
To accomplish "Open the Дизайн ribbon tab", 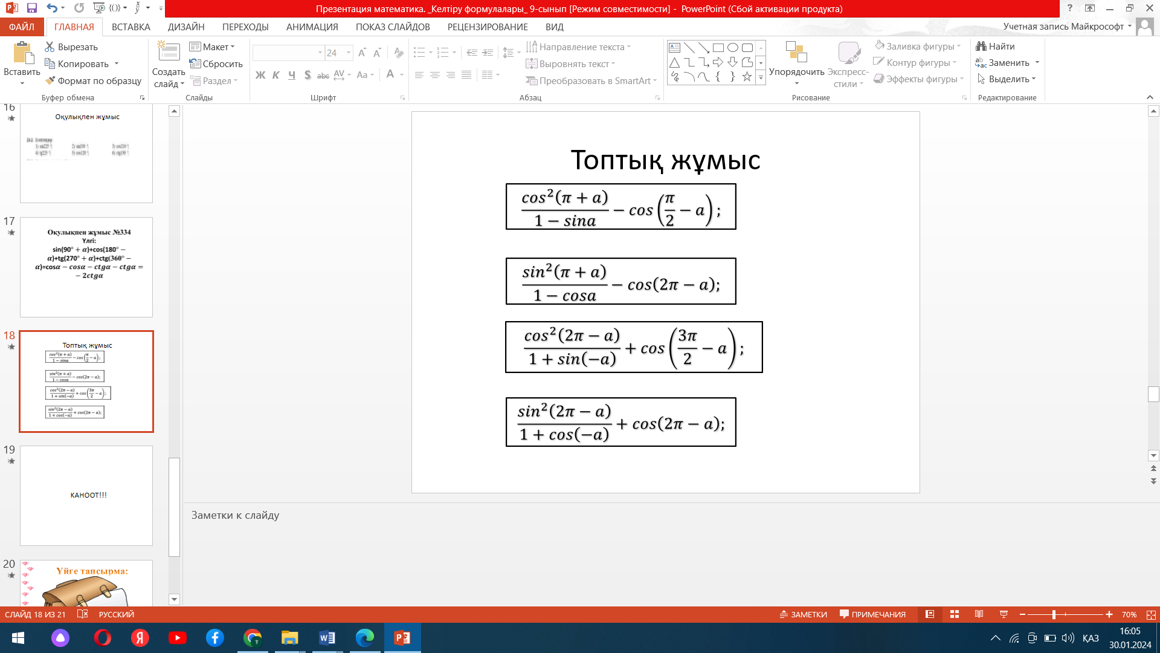I will pos(186,27).
